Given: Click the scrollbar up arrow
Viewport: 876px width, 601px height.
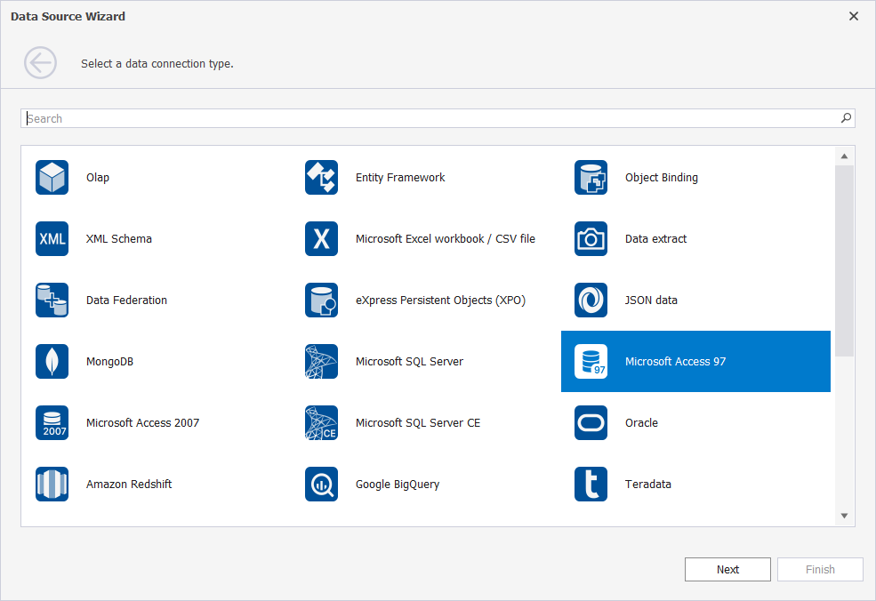Looking at the screenshot, I should pos(844,156).
